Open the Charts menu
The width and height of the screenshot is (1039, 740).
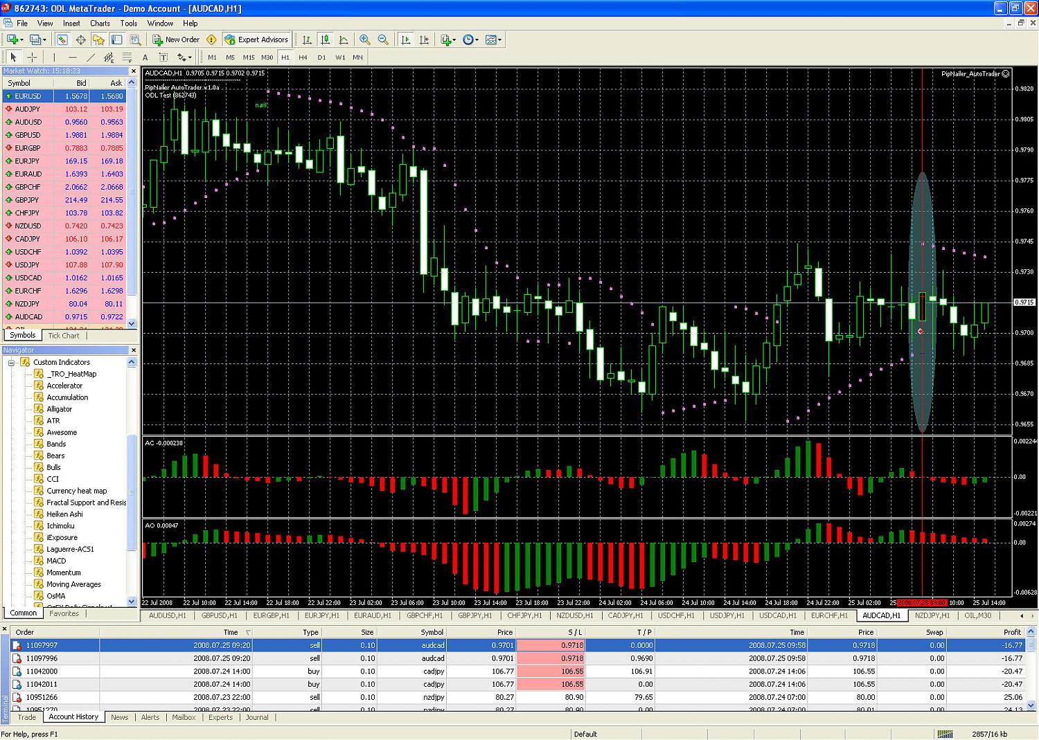[100, 23]
